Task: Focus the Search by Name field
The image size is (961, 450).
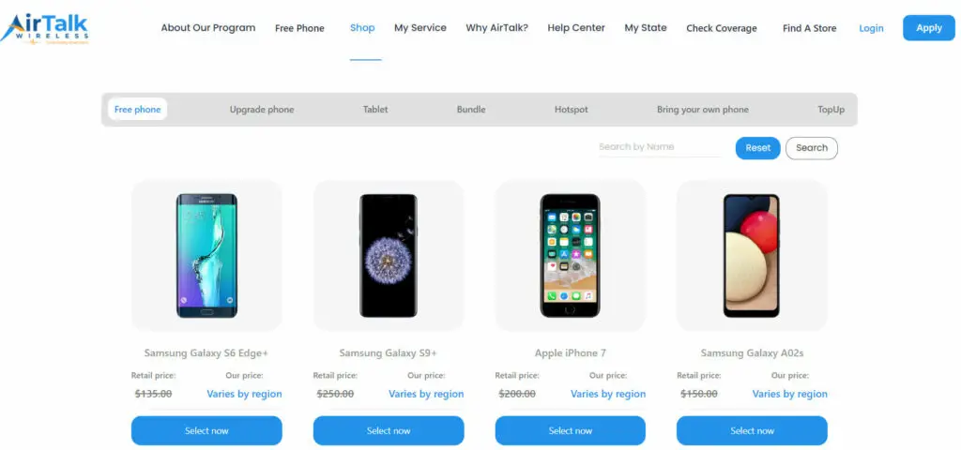Action: coord(660,147)
